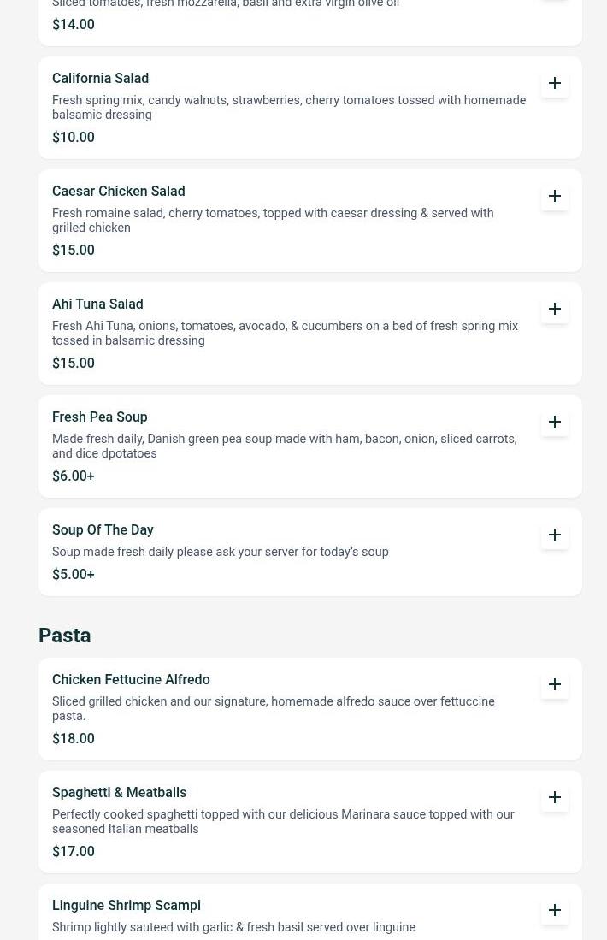View Fresh Pea Soup item name

click(x=99, y=417)
